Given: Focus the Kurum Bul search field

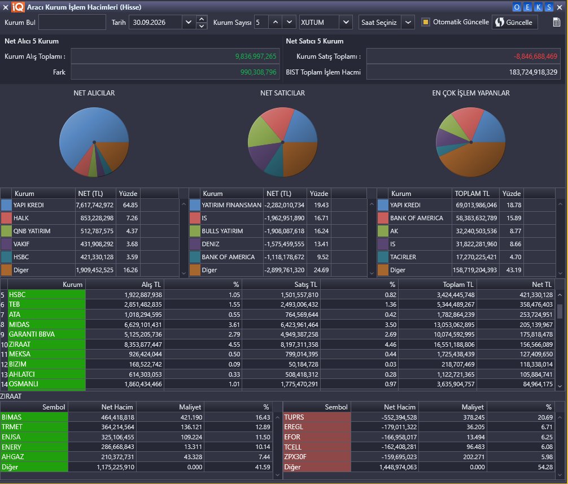Looking at the screenshot, I should [x=72, y=22].
